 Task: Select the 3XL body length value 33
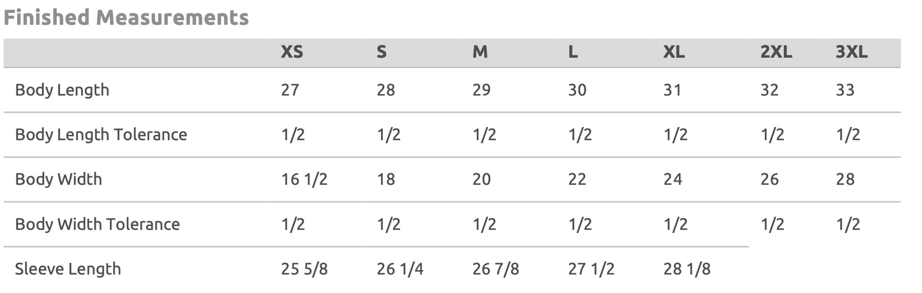[845, 90]
